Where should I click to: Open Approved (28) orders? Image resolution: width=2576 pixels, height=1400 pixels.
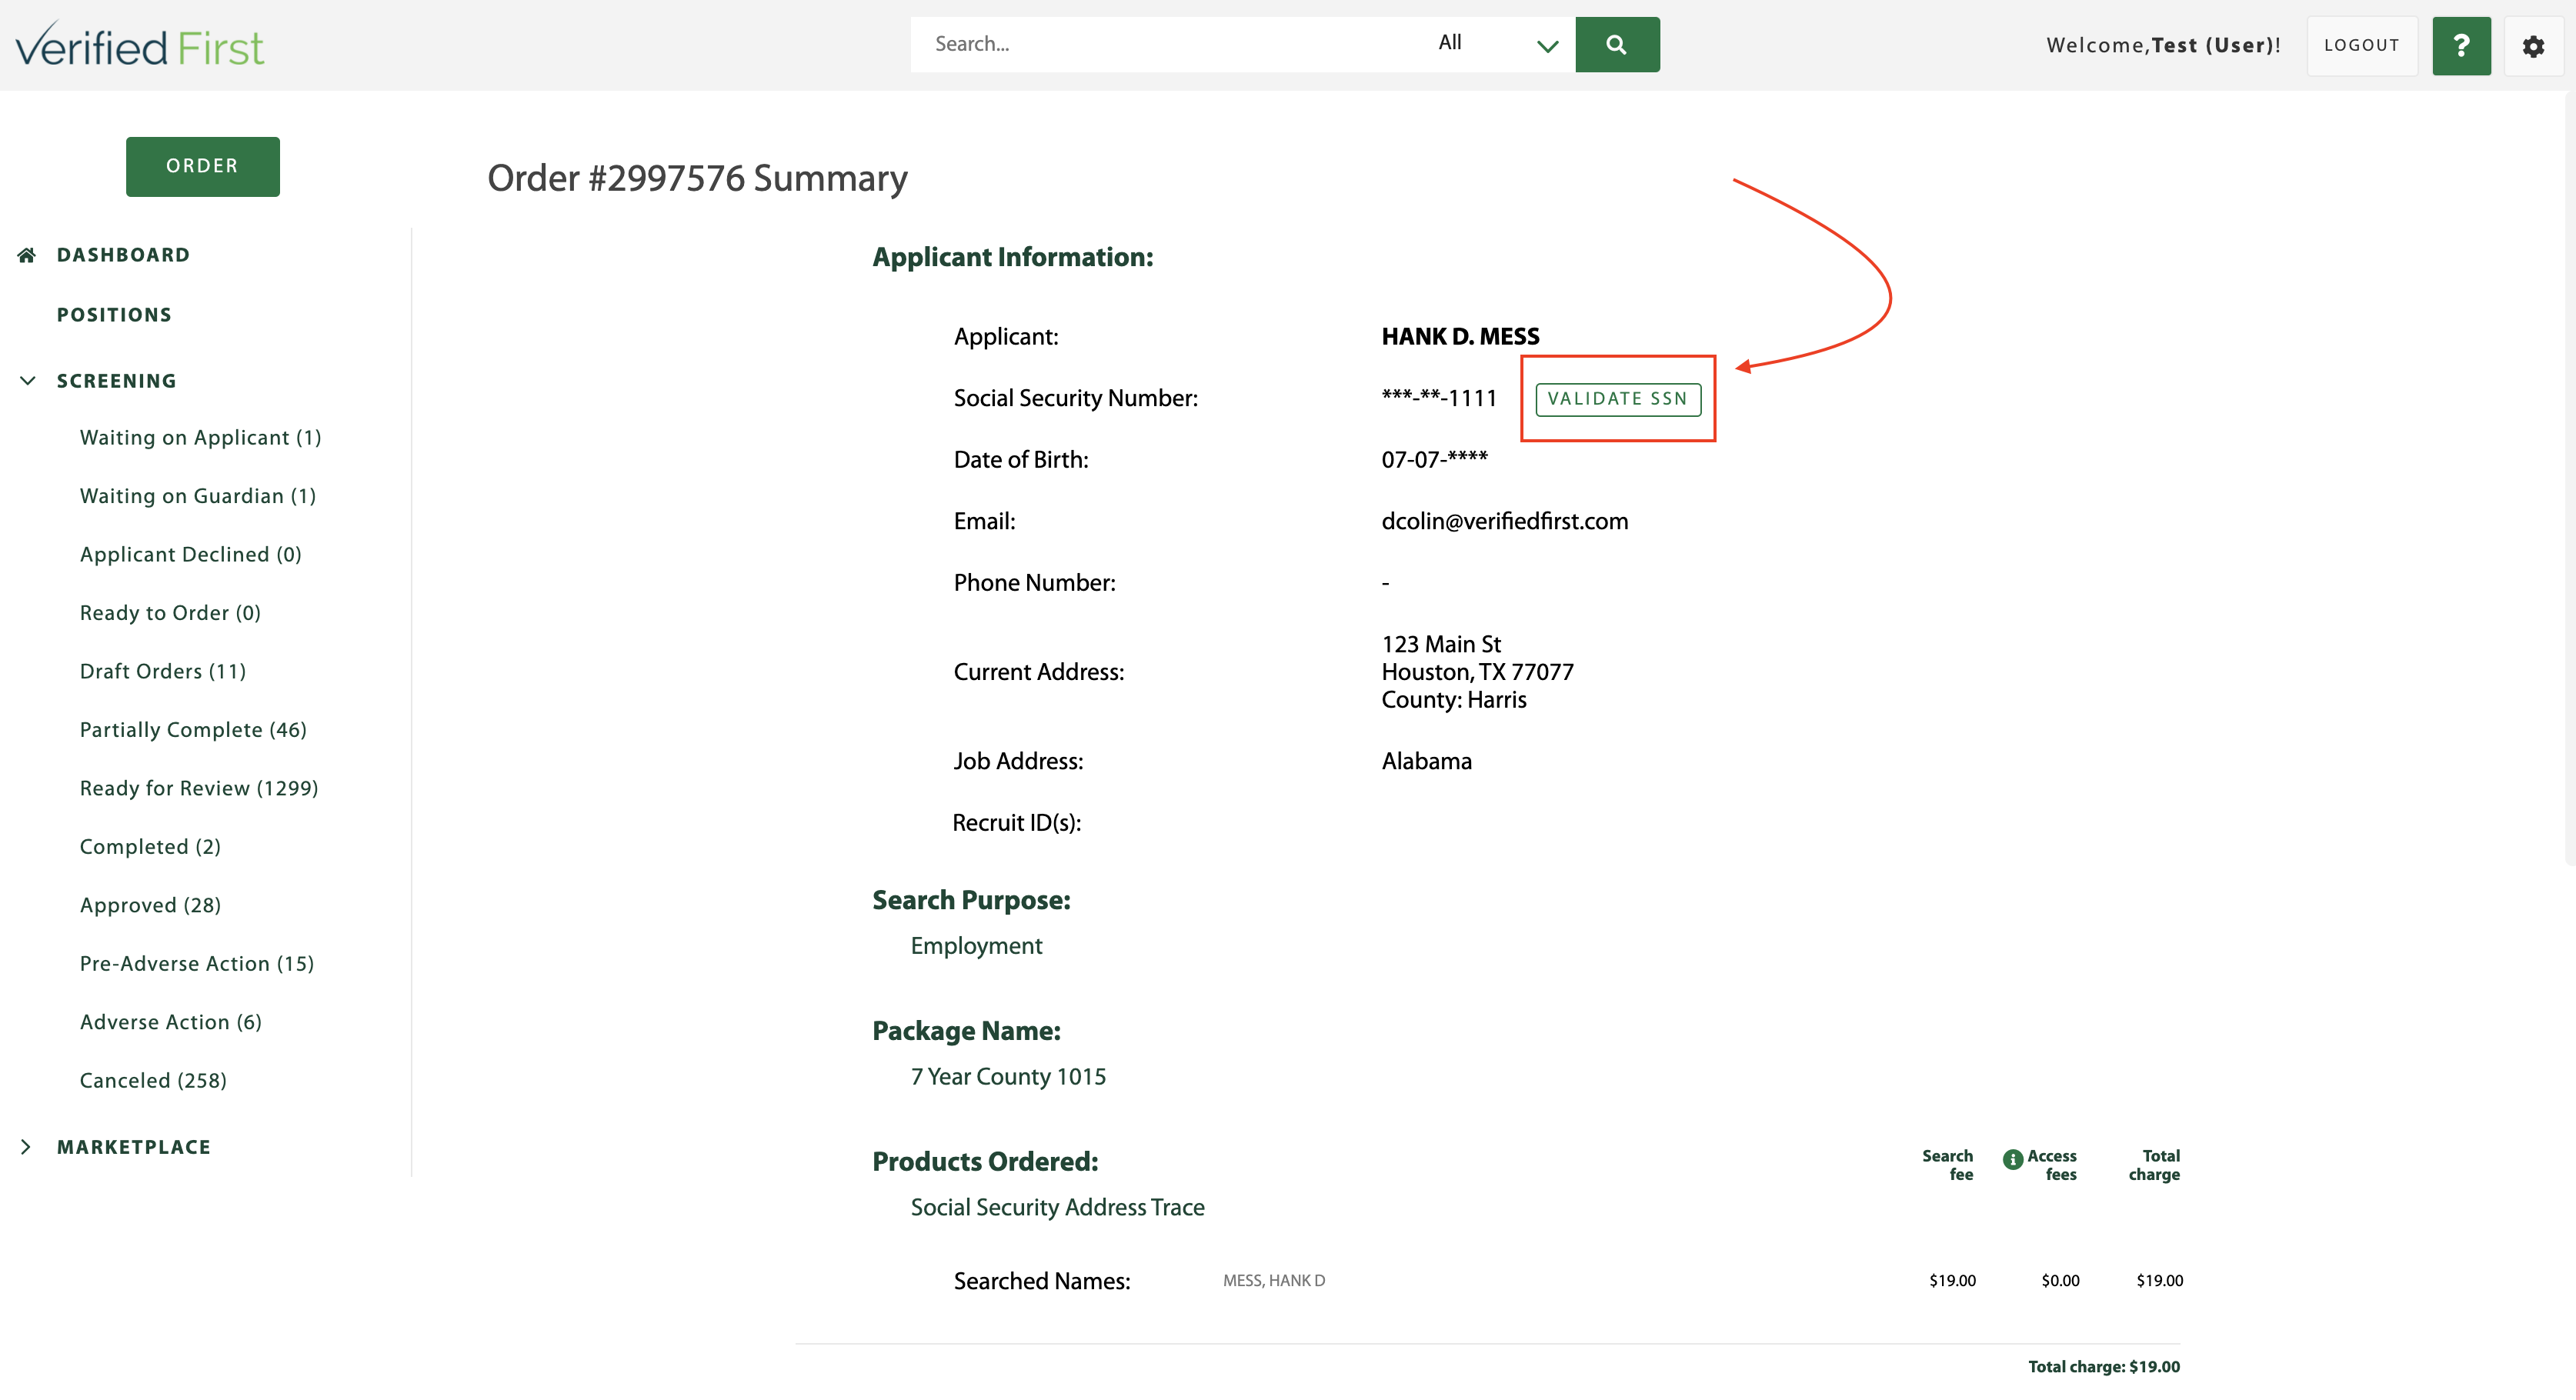pyautogui.click(x=150, y=906)
